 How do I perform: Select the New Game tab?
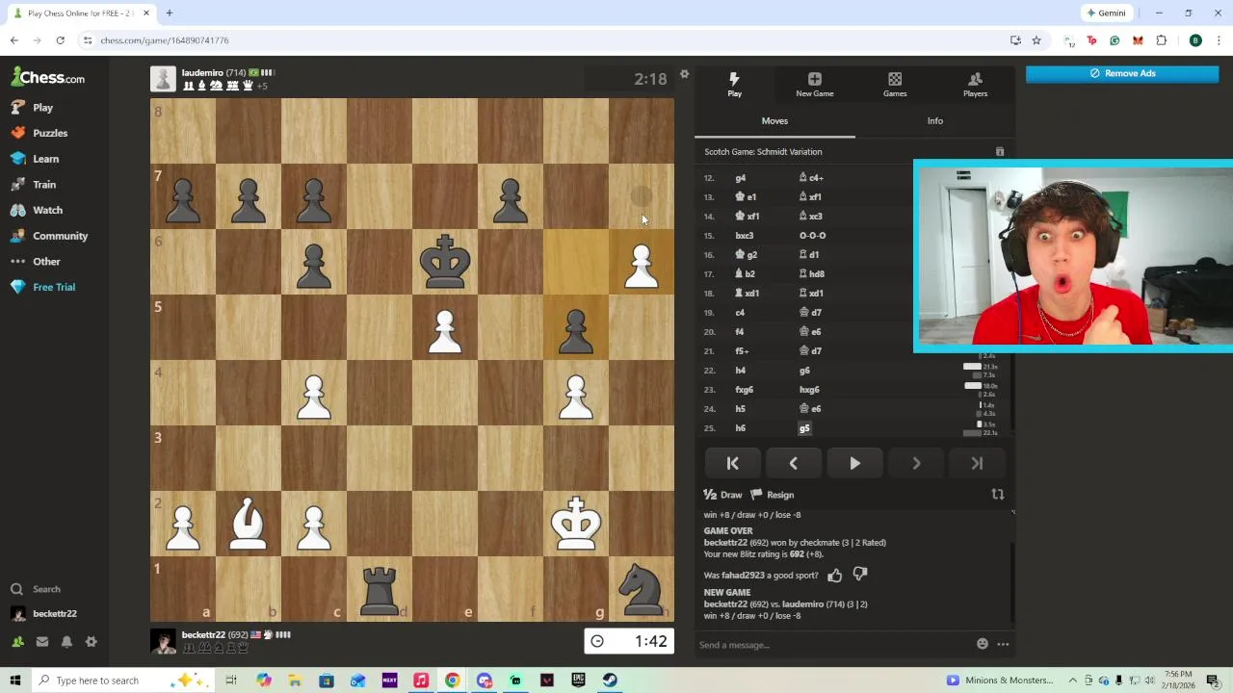(815, 85)
